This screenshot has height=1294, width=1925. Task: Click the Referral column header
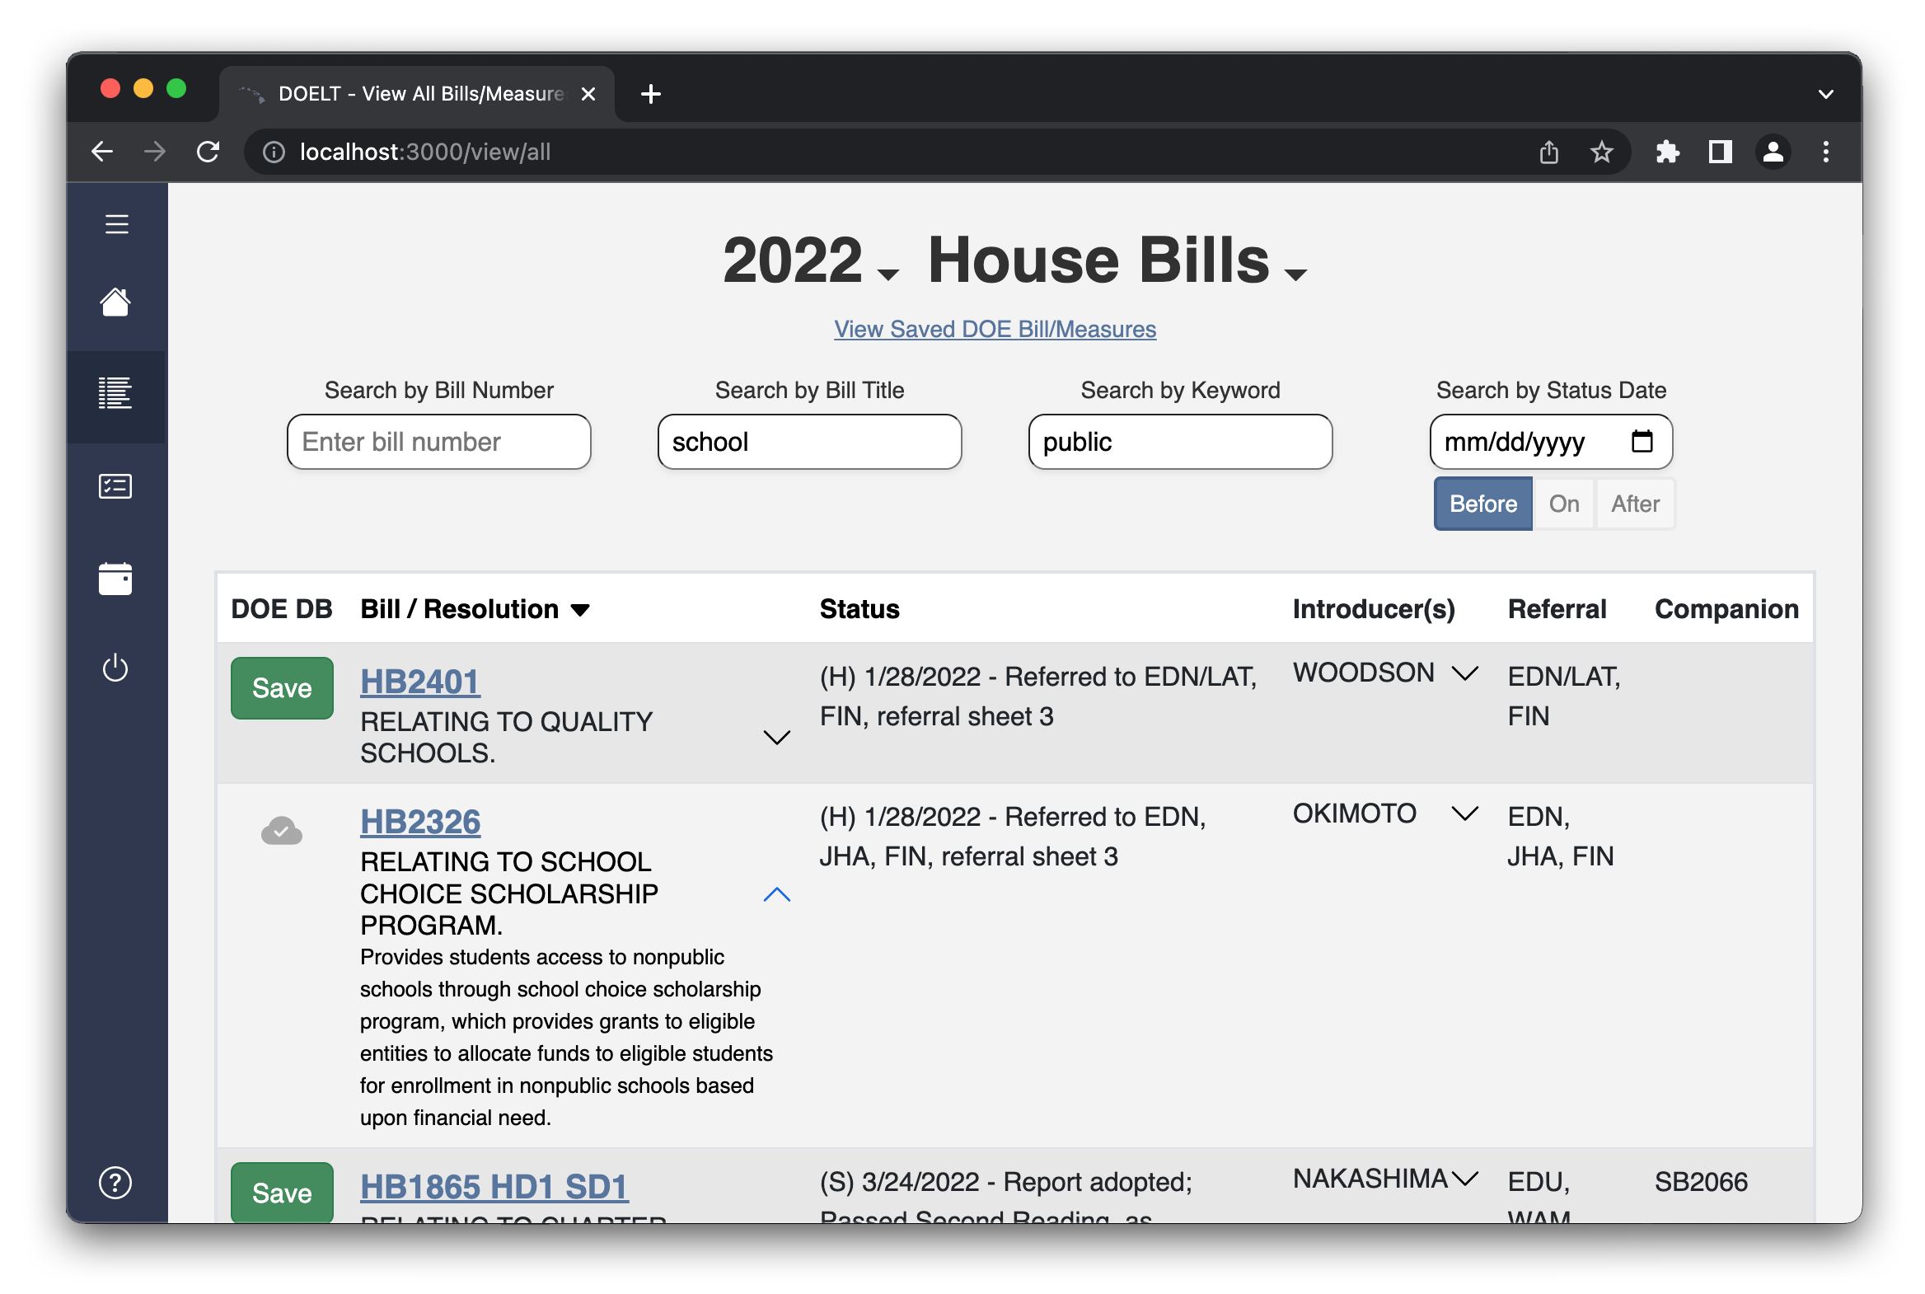click(1557, 609)
